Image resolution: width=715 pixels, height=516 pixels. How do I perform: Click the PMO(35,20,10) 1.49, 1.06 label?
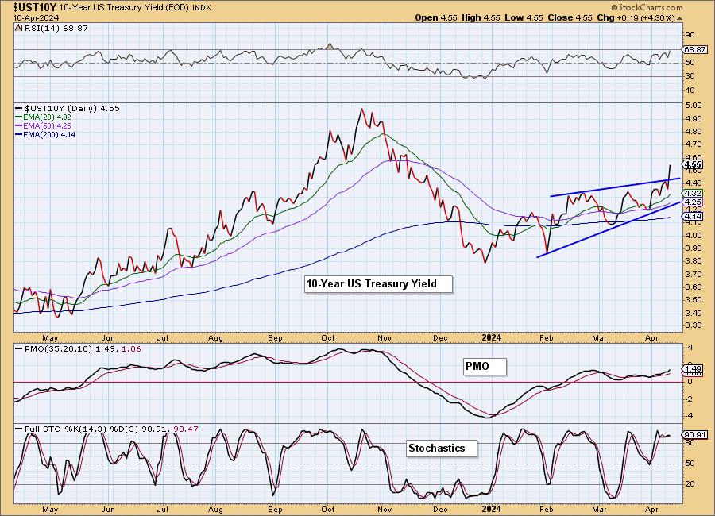click(x=78, y=349)
